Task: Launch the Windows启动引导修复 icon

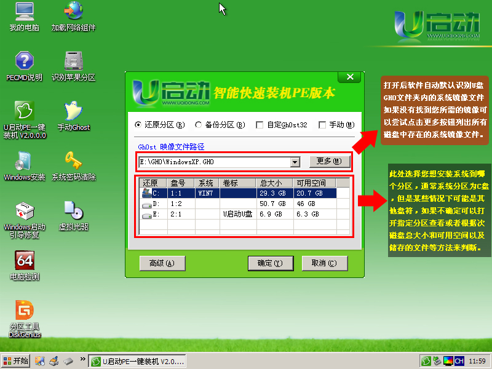Action: (x=24, y=212)
